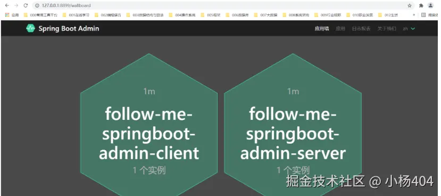
Task: Open the 010职业发展 bookmark folder
Action: [360, 15]
